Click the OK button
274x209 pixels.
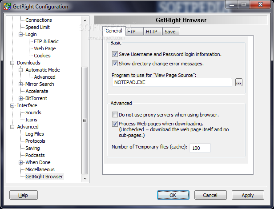[173, 195]
